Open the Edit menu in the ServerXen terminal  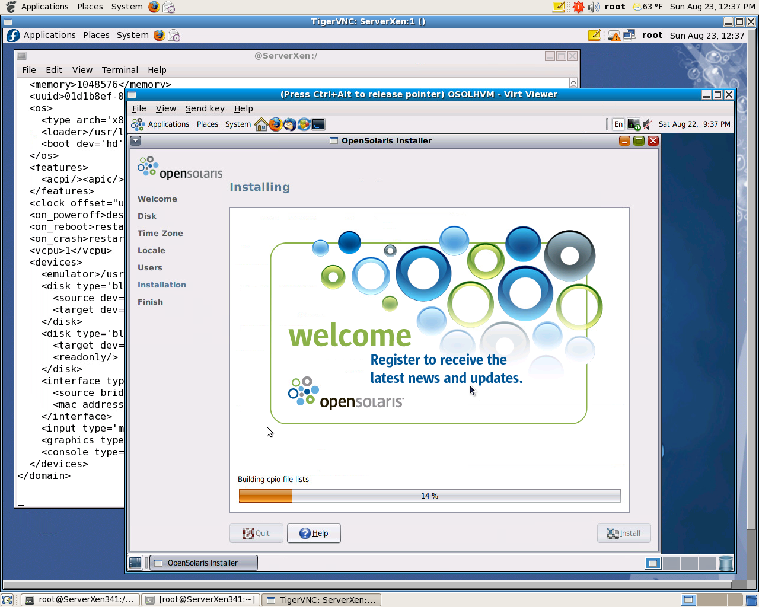pos(54,70)
